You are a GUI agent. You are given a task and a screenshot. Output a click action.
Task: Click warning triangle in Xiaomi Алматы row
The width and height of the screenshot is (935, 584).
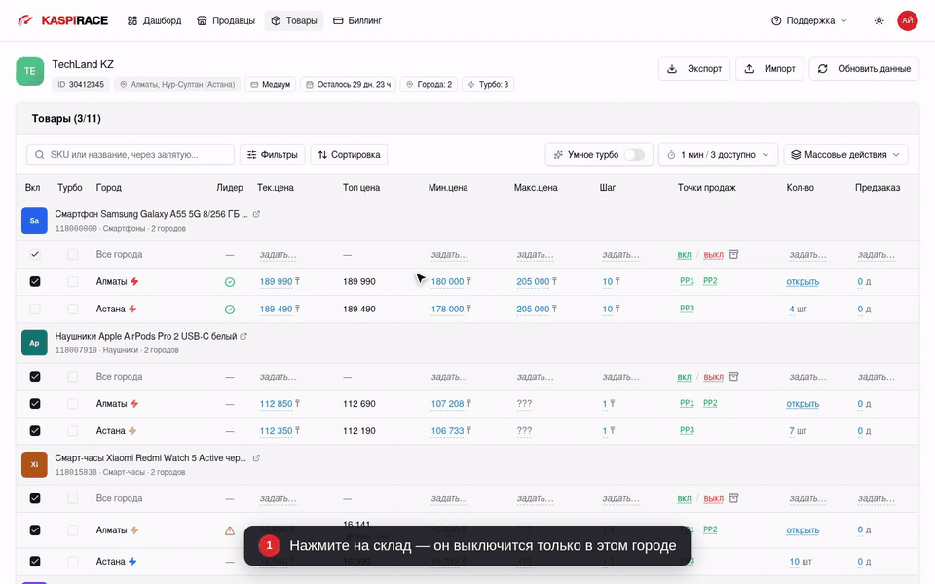click(x=230, y=530)
